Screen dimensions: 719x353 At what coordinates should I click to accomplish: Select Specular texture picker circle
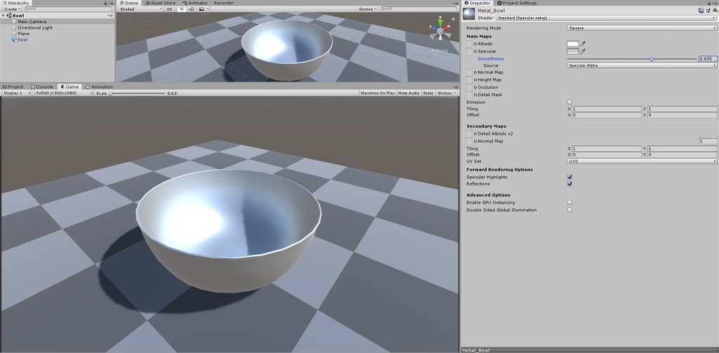(x=475, y=51)
